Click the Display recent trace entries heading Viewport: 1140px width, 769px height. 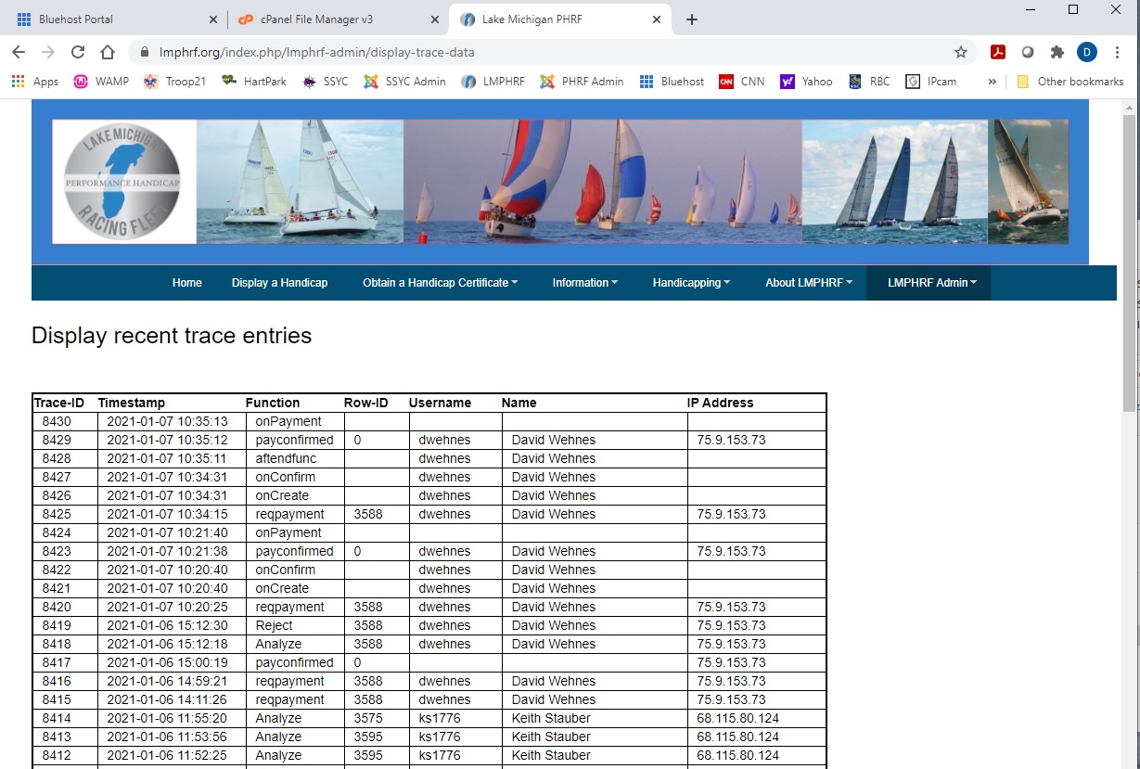(172, 336)
